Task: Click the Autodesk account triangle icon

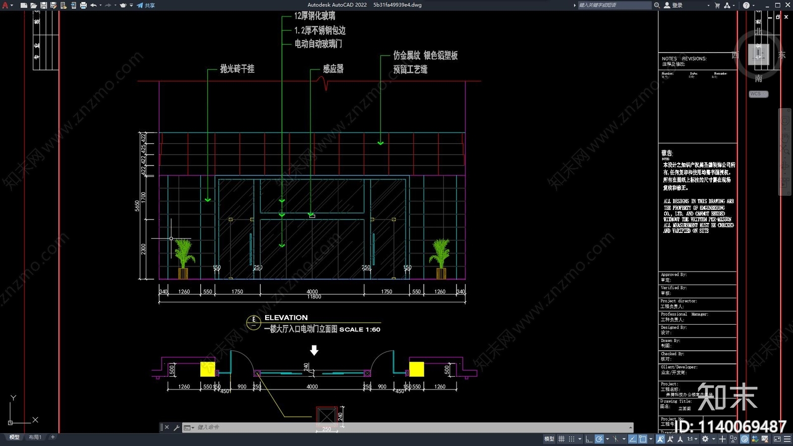Action: pyautogui.click(x=727, y=5)
